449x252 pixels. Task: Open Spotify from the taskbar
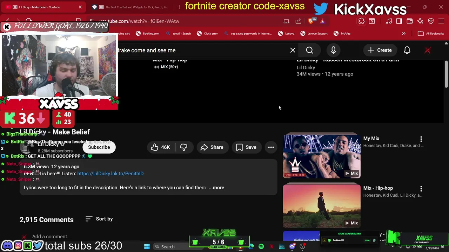pyautogui.click(x=261, y=247)
